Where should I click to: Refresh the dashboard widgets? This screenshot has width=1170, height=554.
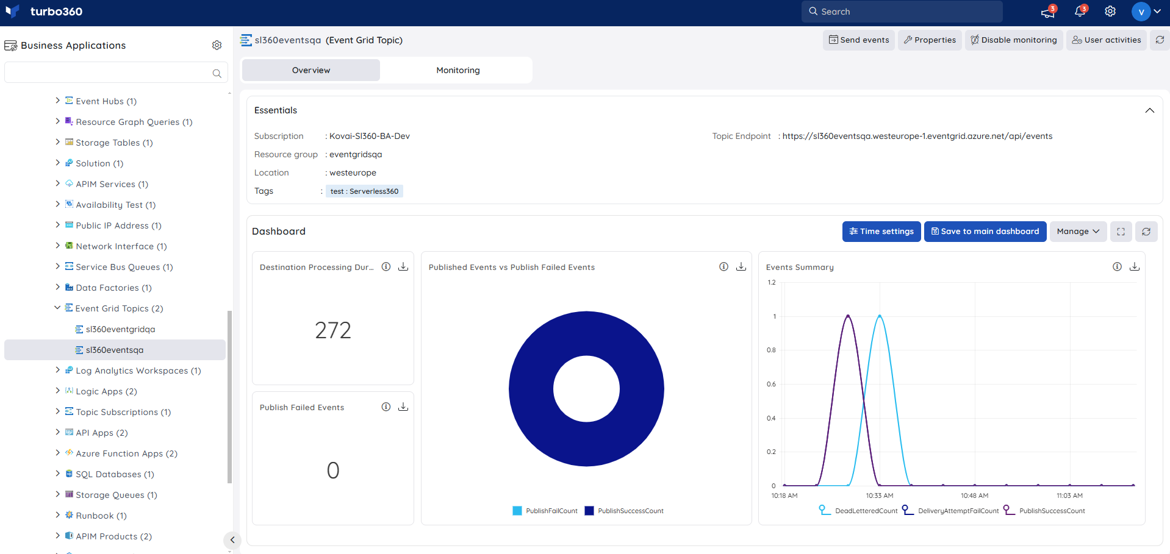1146,232
